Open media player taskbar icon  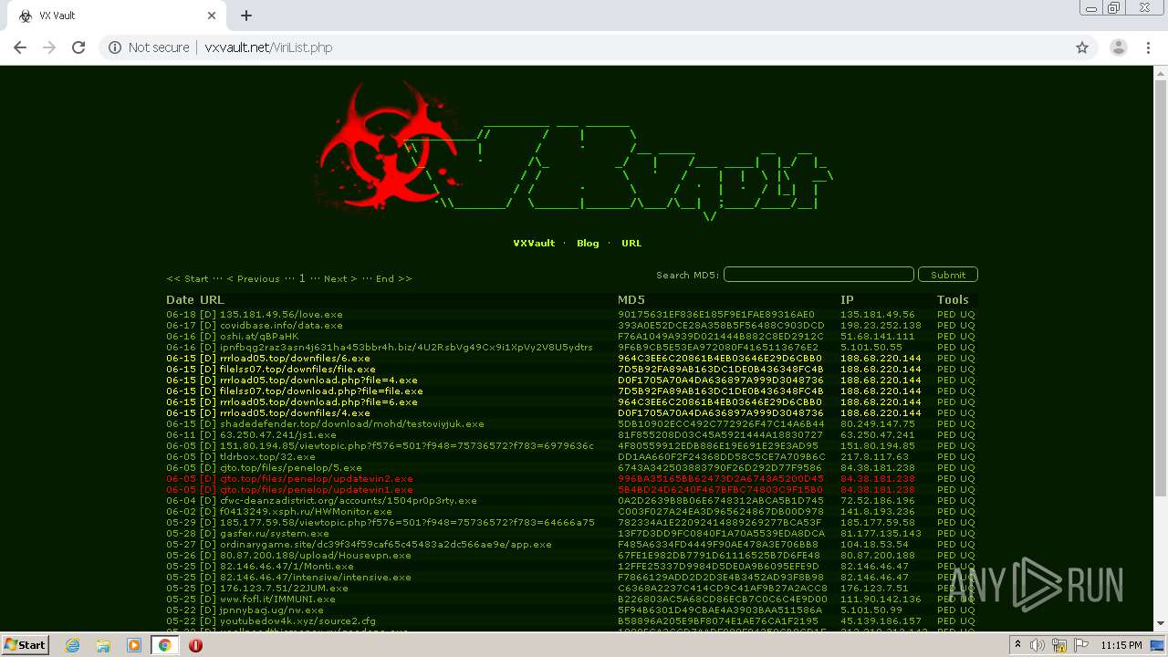[134, 645]
